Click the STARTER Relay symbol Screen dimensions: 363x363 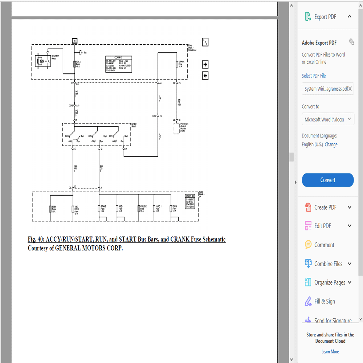[42, 61]
